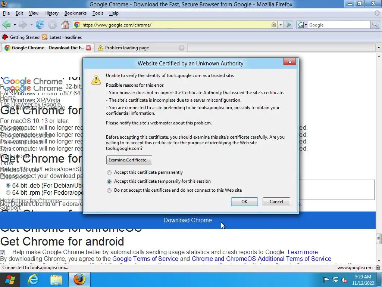382x287 pixels.
Task: Open the Learn more link
Action: tap(303, 252)
